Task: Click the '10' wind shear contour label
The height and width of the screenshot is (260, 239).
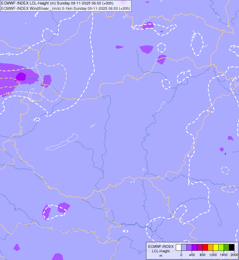Action: [8, 94]
